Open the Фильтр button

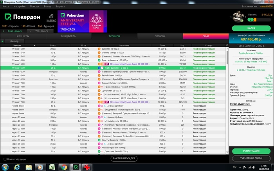[x=14, y=41]
